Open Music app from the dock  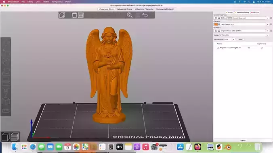coord(145,147)
